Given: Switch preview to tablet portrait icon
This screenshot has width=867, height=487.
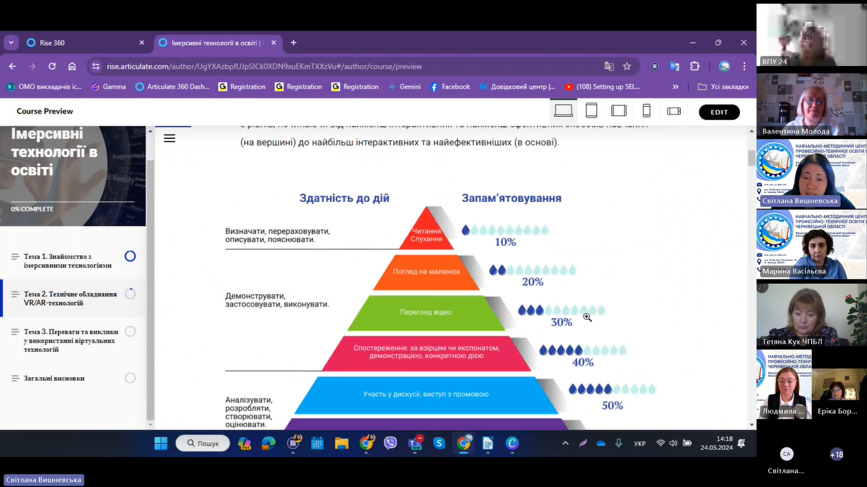Looking at the screenshot, I should (x=591, y=111).
